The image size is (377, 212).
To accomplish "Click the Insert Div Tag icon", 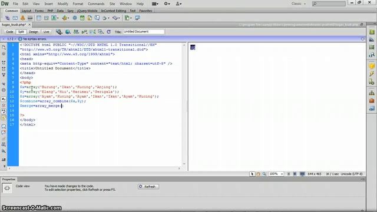I will coord(46,18).
